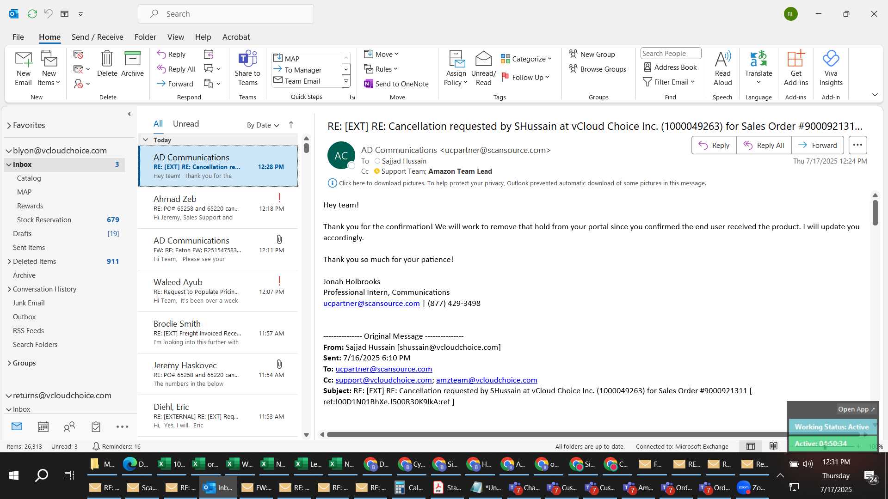The image size is (888, 499).
Task: Expand Favorites folder group
Action: coord(9,125)
